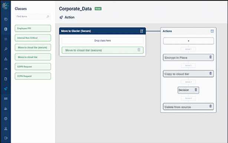
Task: Click the rocket Action icon in sidebar
Action: tap(6, 89)
